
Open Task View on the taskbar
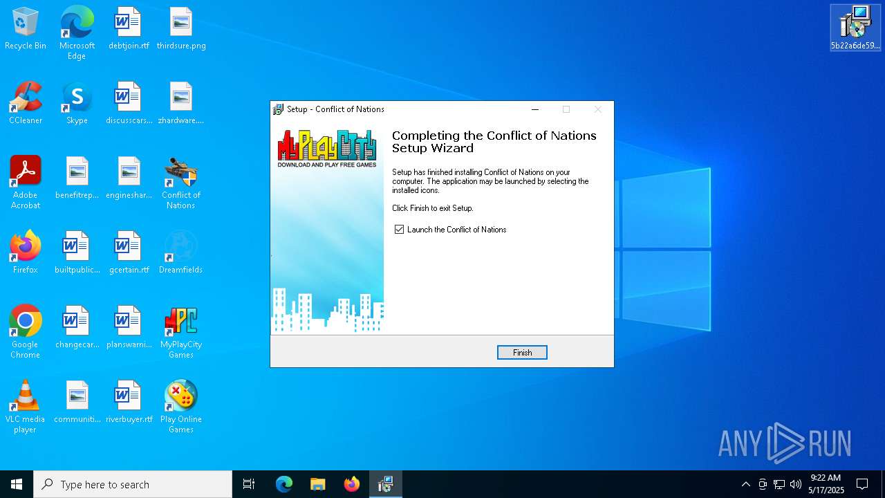[249, 484]
